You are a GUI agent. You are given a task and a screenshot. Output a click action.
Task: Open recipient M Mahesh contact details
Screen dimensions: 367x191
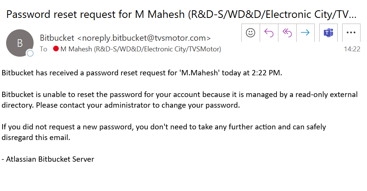[x=141, y=49]
